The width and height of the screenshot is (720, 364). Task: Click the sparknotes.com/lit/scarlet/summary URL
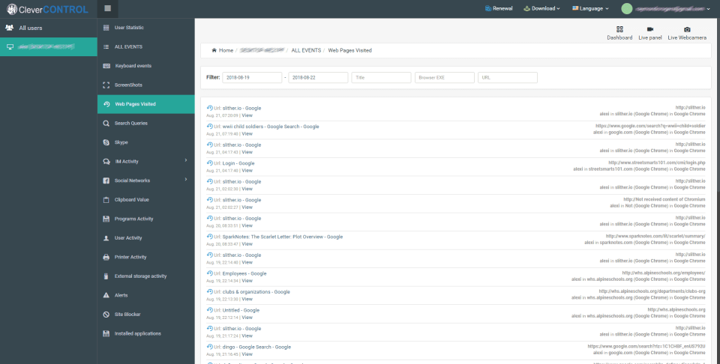(655, 236)
